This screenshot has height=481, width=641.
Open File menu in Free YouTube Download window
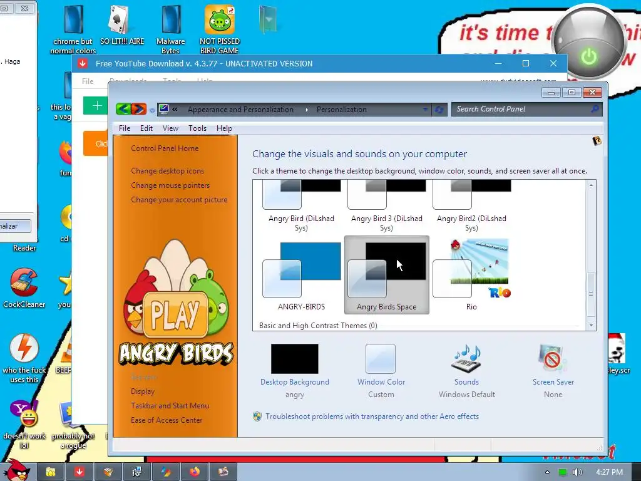[88, 81]
